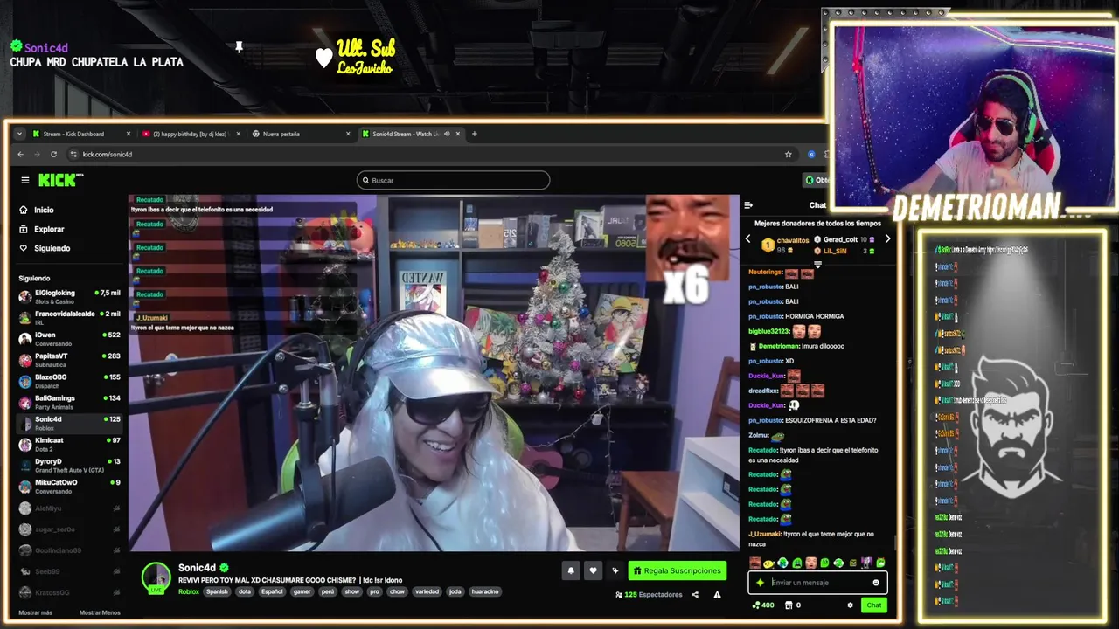
Task: Click the site info icon in address bar
Action: (73, 155)
